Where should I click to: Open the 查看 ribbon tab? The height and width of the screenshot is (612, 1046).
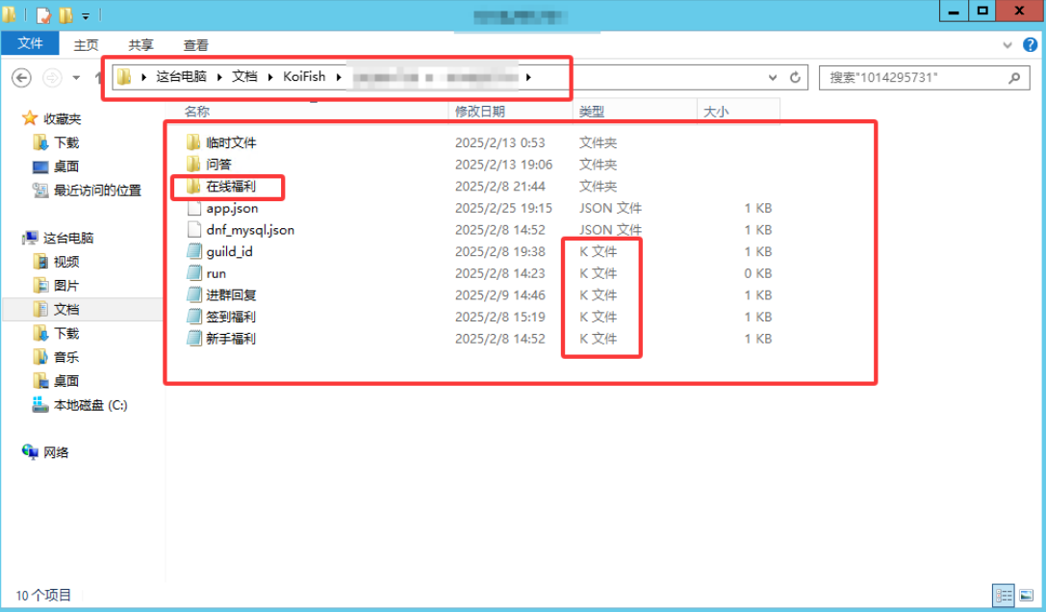pos(196,45)
